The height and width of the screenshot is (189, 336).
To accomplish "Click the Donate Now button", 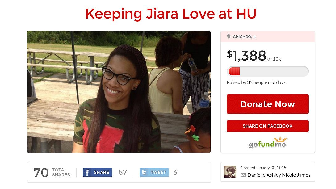I will pyautogui.click(x=267, y=104).
